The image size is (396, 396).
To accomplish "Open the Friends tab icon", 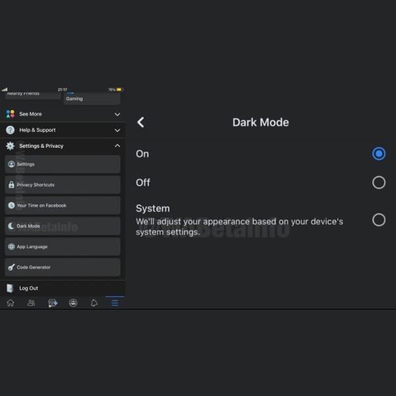I will pyautogui.click(x=31, y=303).
